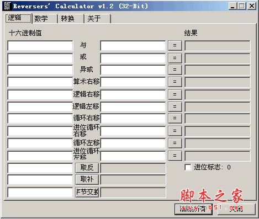
Task: Focus the left hex input of 异或 row
Action: click(x=40, y=70)
